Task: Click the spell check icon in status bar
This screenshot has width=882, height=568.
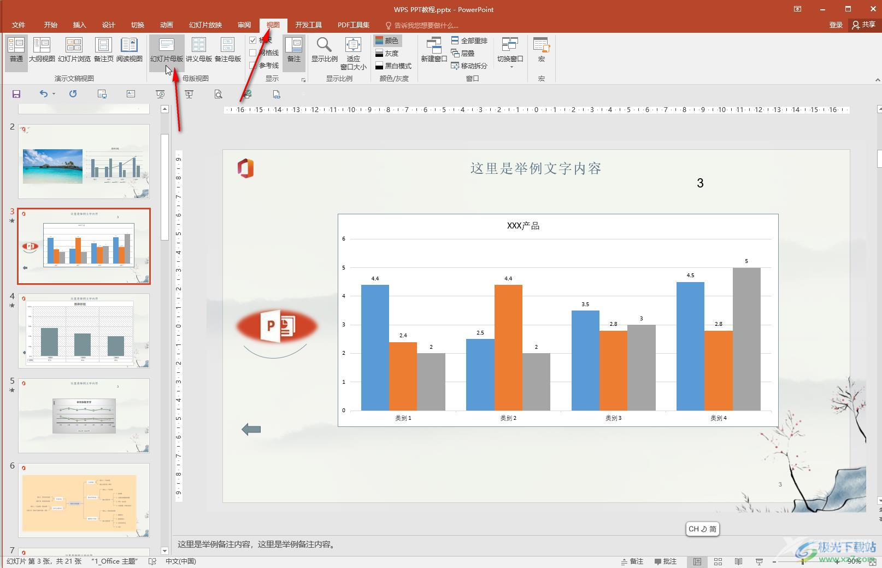Action: point(152,561)
